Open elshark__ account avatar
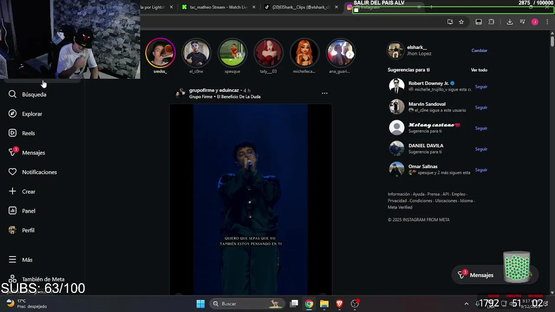Image resolution: width=555 pixels, height=312 pixels. coord(395,50)
